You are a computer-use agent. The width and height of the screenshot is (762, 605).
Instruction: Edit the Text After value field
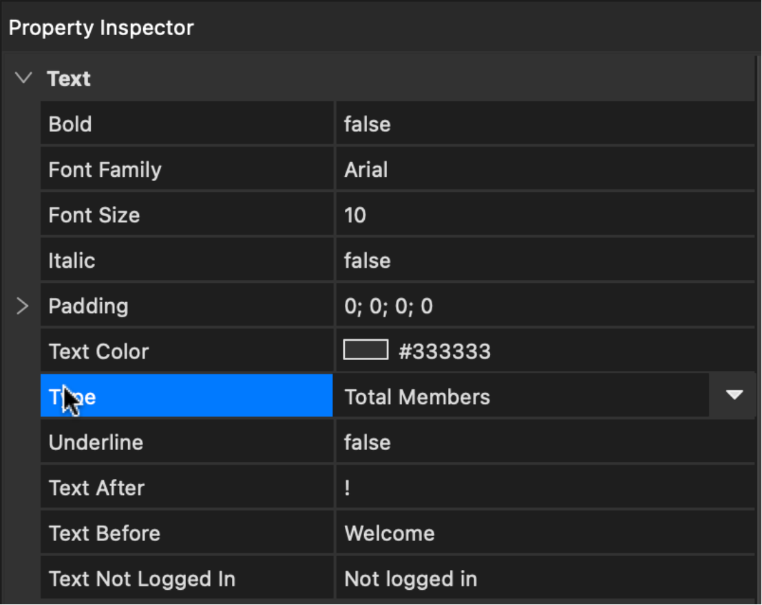(x=544, y=488)
